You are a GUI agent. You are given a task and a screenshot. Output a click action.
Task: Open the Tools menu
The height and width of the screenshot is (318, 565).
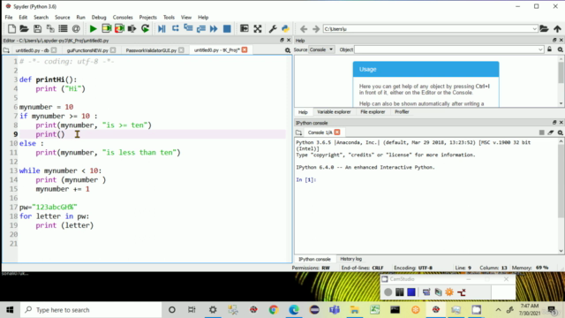[x=169, y=18]
